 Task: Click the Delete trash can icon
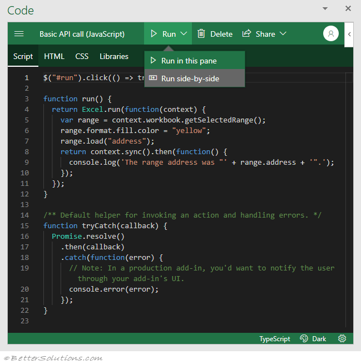[201, 34]
